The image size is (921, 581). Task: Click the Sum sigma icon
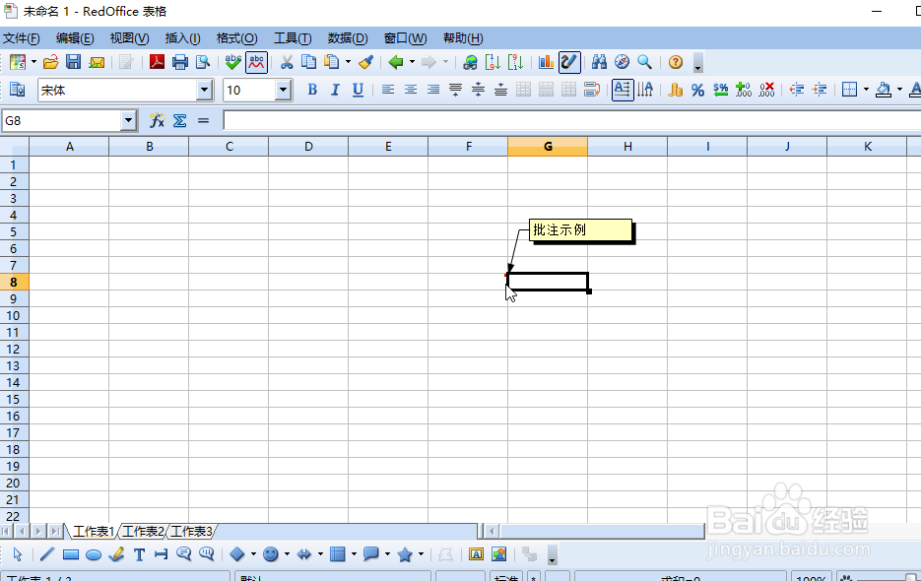(179, 120)
